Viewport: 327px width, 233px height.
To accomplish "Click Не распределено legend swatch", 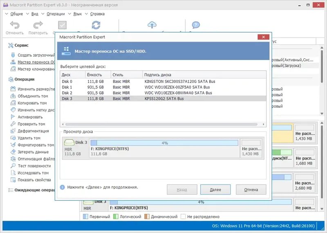I will tap(183, 217).
